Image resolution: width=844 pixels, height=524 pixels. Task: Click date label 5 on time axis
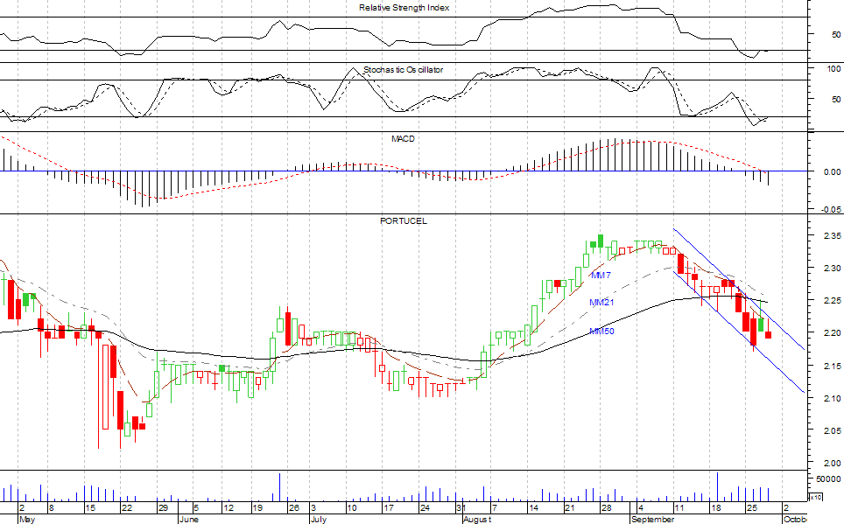click(196, 508)
